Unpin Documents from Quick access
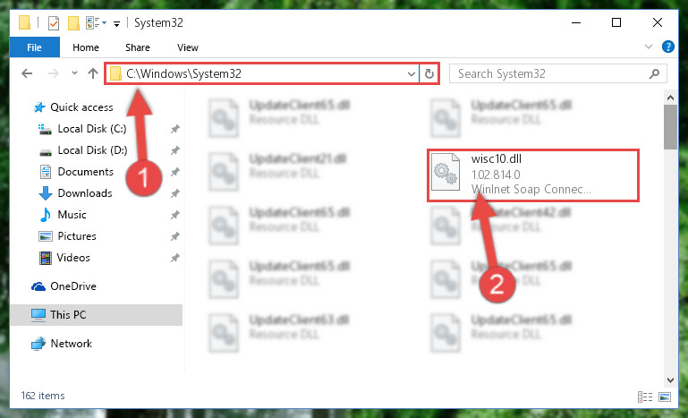Screen dimensions: 688x418 (x=174, y=172)
